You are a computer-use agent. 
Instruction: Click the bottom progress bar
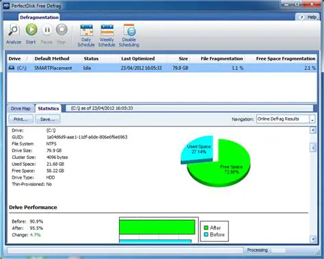tap(125, 250)
